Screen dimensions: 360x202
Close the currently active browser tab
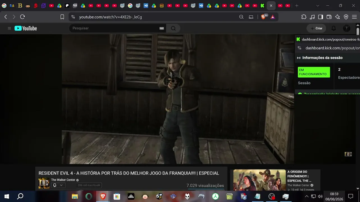click(271, 6)
